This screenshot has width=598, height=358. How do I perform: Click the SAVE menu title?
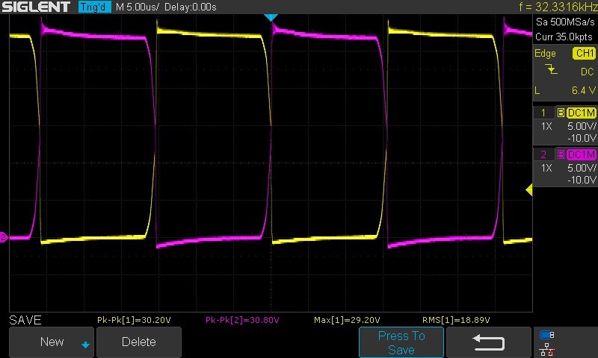point(25,320)
